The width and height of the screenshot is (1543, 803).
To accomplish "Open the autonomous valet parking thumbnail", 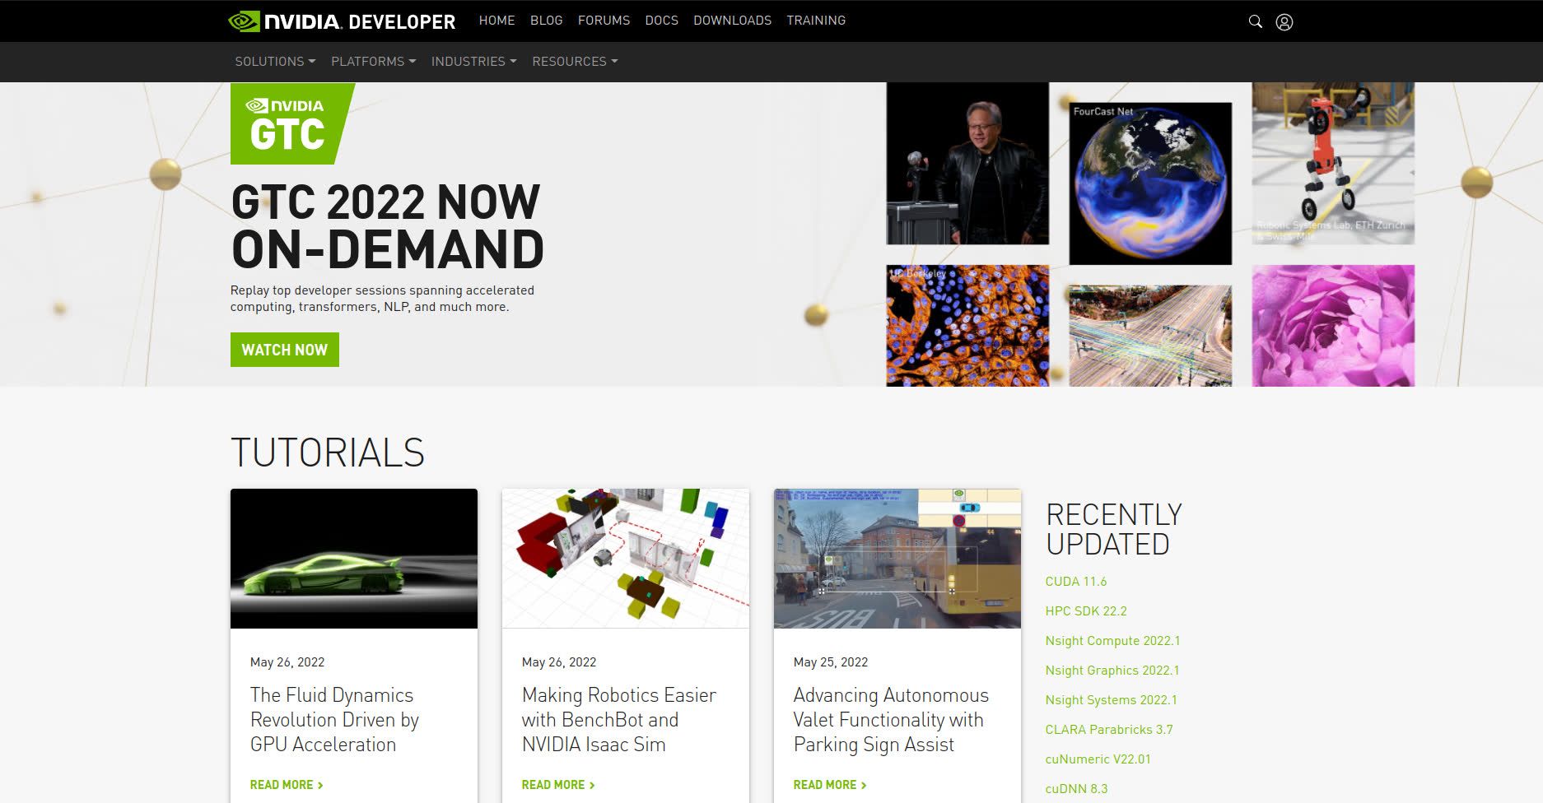I will click(x=897, y=559).
